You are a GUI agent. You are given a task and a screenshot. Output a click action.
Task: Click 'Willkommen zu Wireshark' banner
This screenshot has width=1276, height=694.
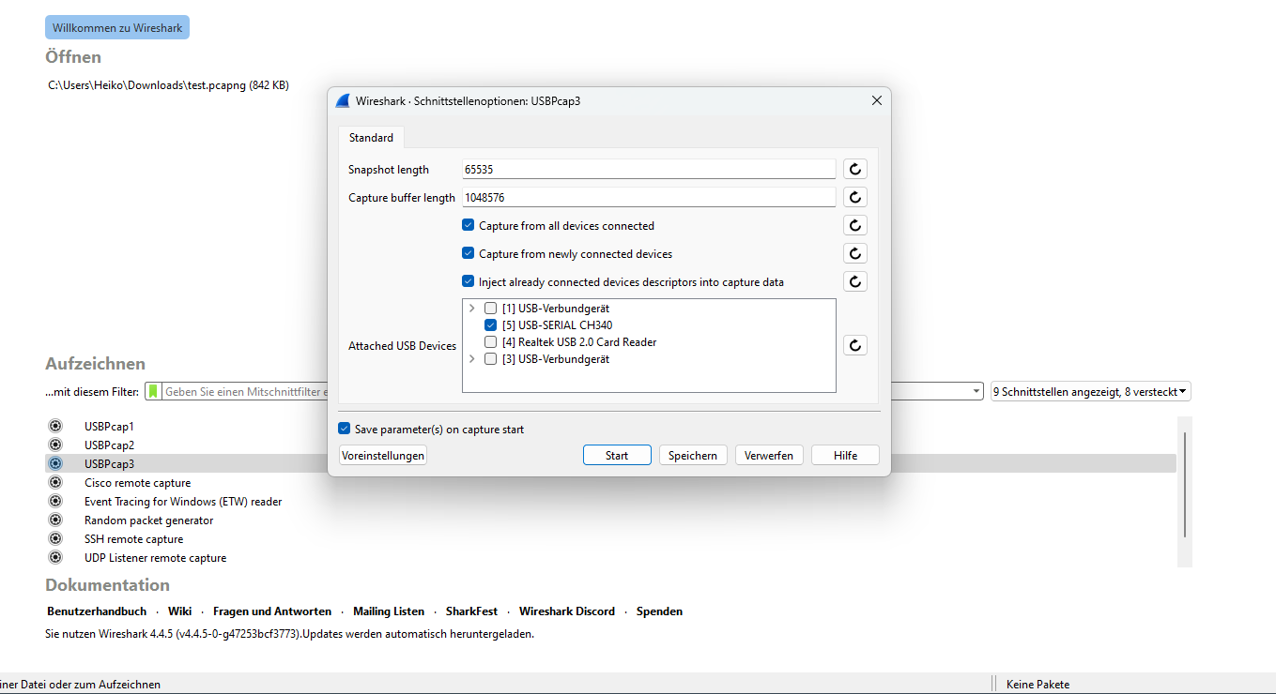click(117, 28)
